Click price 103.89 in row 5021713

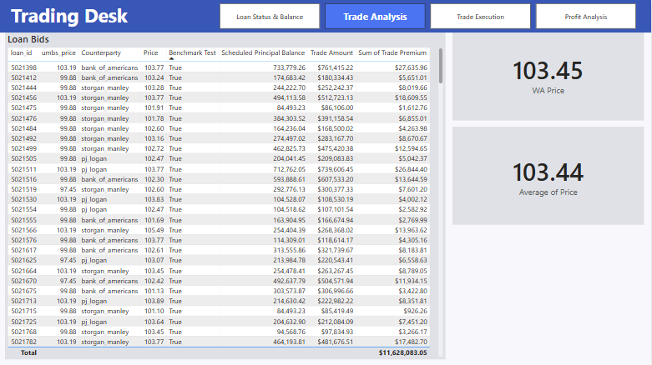(154, 301)
